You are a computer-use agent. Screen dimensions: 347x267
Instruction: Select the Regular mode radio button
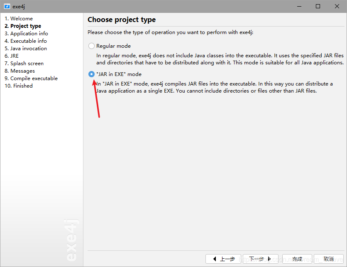(91, 46)
